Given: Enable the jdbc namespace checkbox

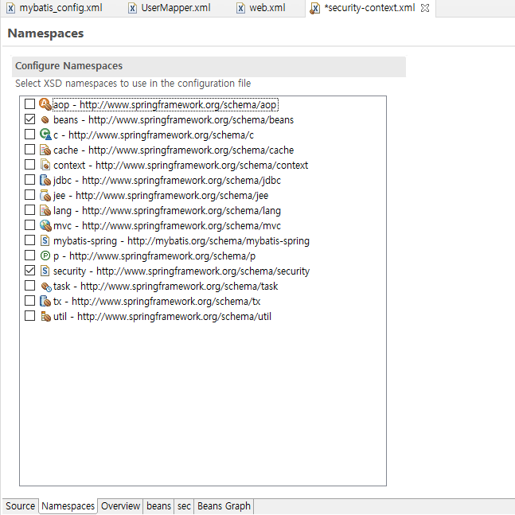Looking at the screenshot, I should [29, 180].
